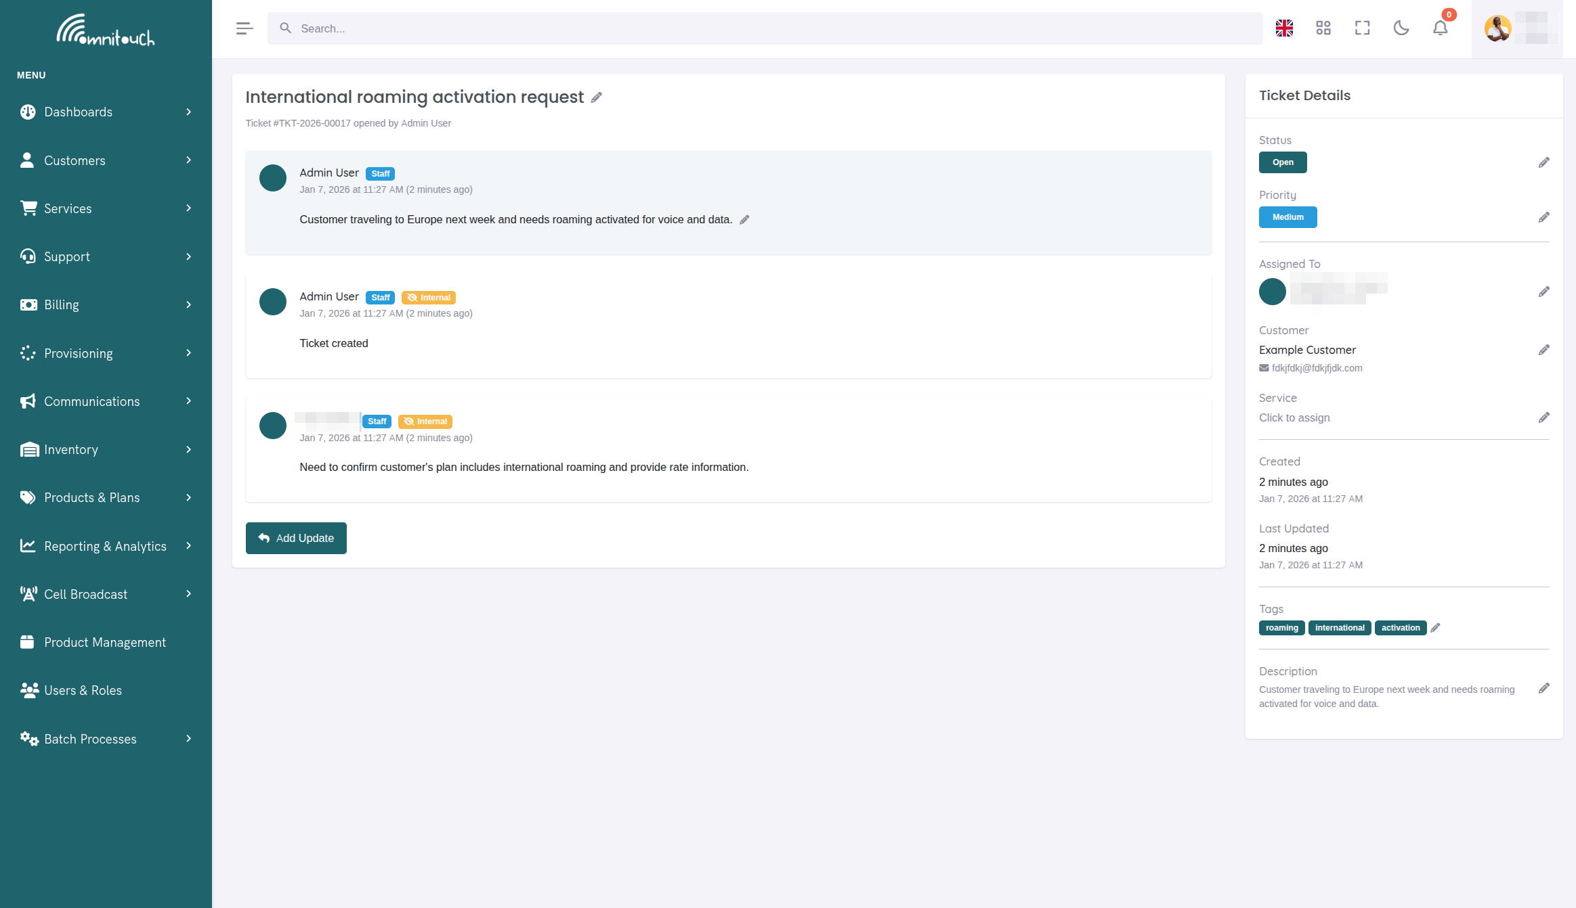The image size is (1576, 908).
Task: Open the apps grid icon
Action: click(x=1323, y=28)
